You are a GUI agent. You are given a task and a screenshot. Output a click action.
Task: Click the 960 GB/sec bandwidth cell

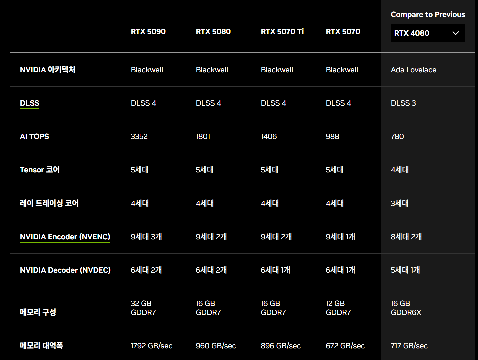point(216,346)
